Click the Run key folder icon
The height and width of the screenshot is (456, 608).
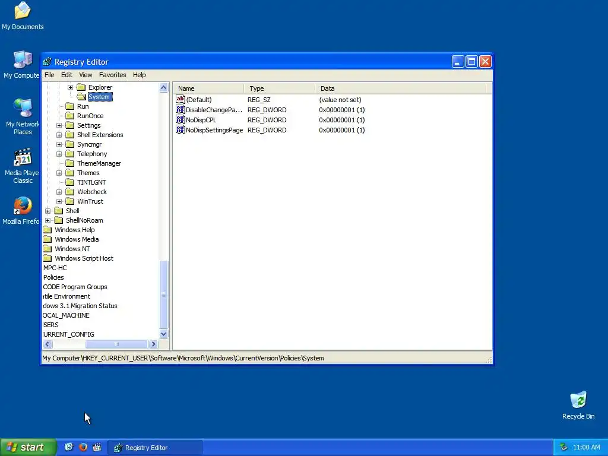click(x=70, y=106)
